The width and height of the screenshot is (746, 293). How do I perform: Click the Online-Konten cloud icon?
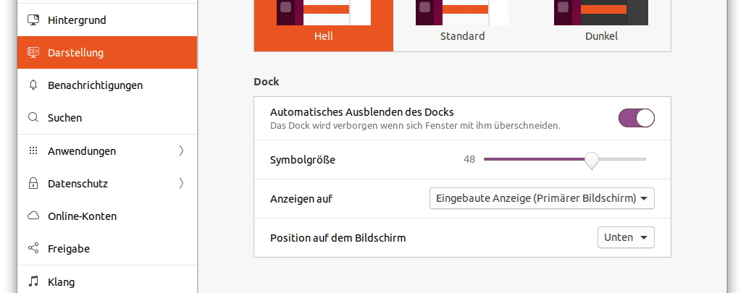[33, 216]
